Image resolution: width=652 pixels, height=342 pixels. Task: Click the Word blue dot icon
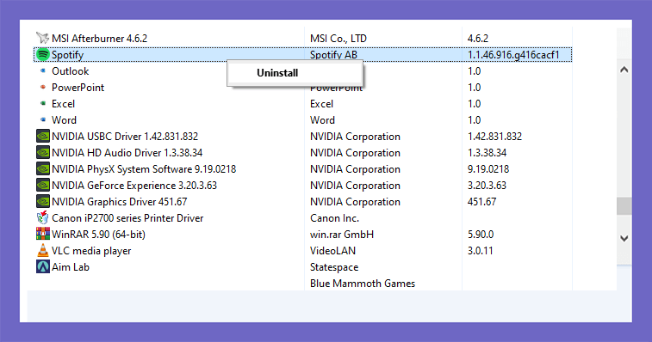coord(42,119)
